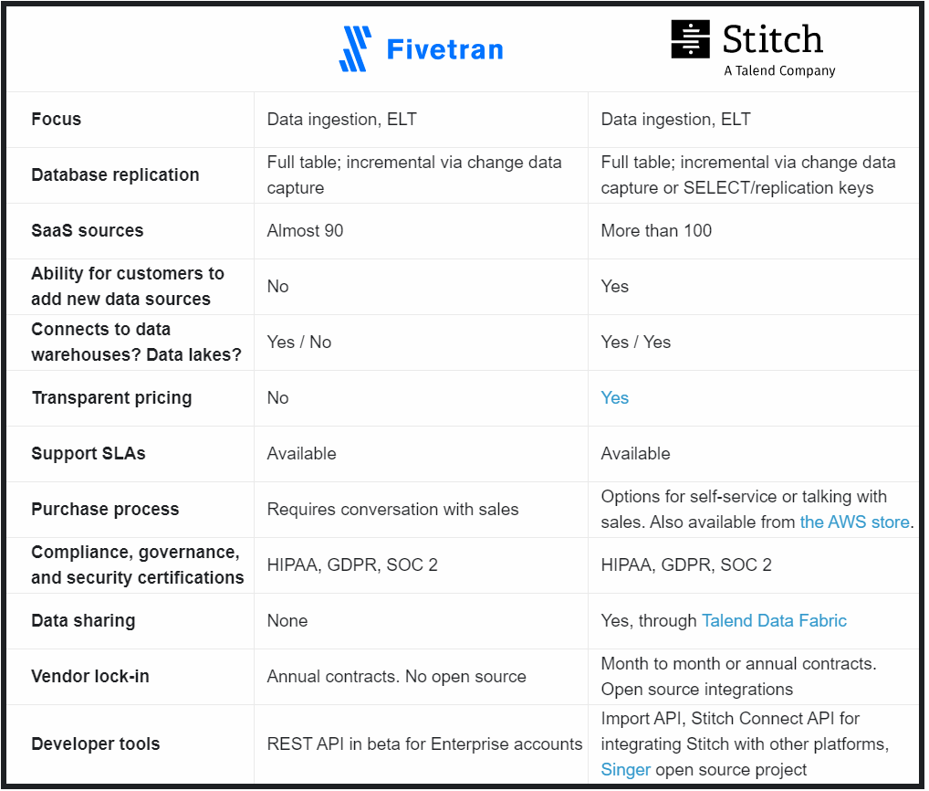
Task: Click the Purchase process row label
Action: click(x=105, y=510)
